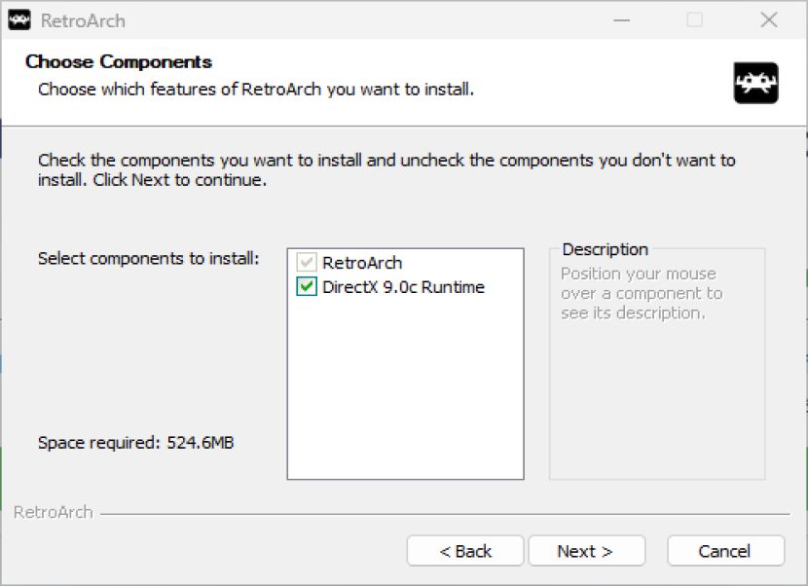Go to the Next installer page
This screenshot has width=808, height=586.
[x=586, y=551]
